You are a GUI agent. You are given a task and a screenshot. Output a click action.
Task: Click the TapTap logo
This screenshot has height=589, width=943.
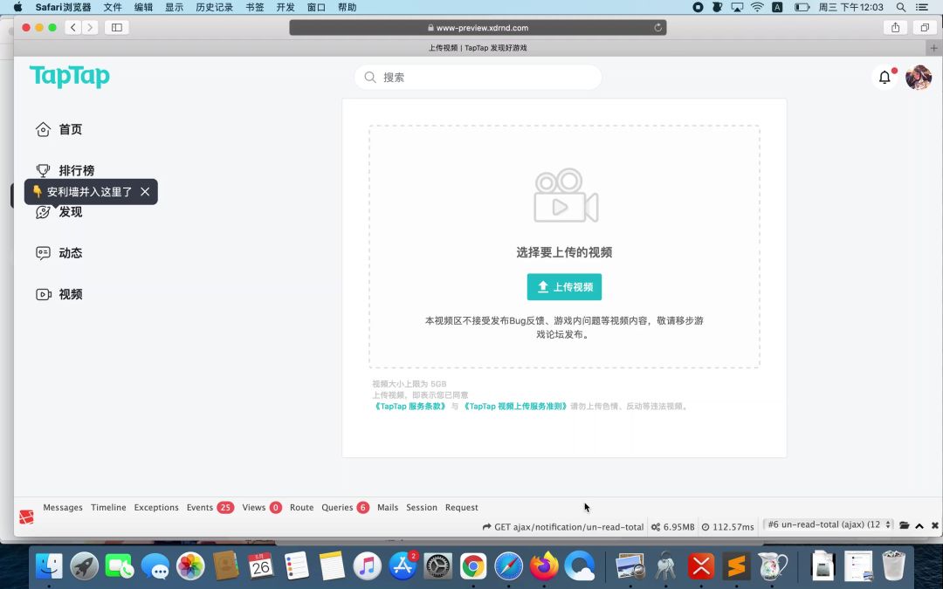pyautogui.click(x=70, y=77)
